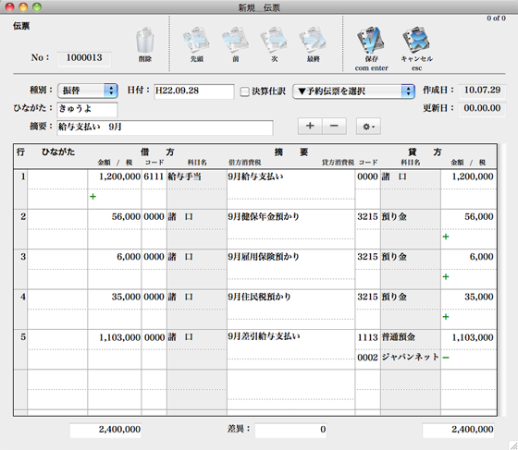Click the table's vertical scrollbar
Viewport: 518px width, 450px height.
[x=502, y=280]
